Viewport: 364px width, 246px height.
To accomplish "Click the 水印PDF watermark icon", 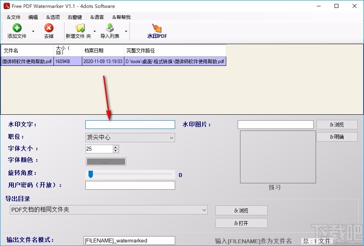I will tap(157, 28).
